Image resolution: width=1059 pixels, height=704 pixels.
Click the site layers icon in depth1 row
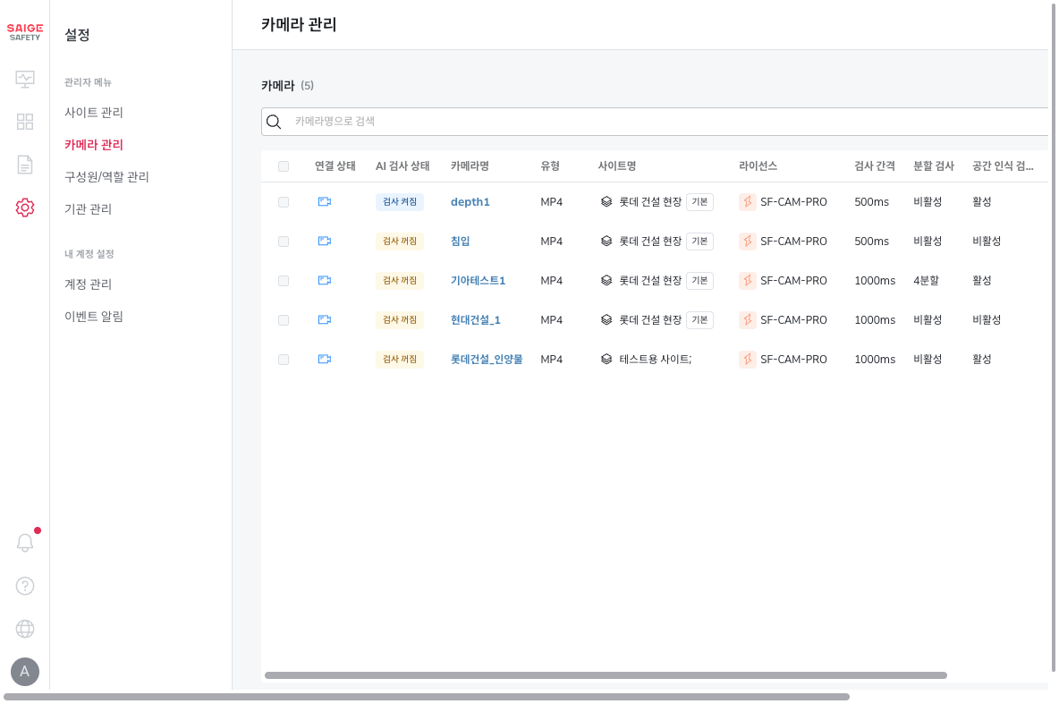tap(606, 201)
